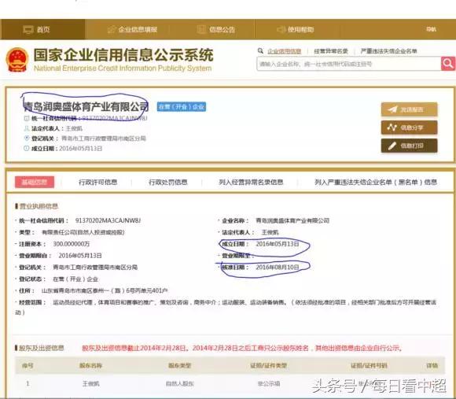Click the 信息打印 button
This screenshot has height=399, width=456.
(409, 146)
